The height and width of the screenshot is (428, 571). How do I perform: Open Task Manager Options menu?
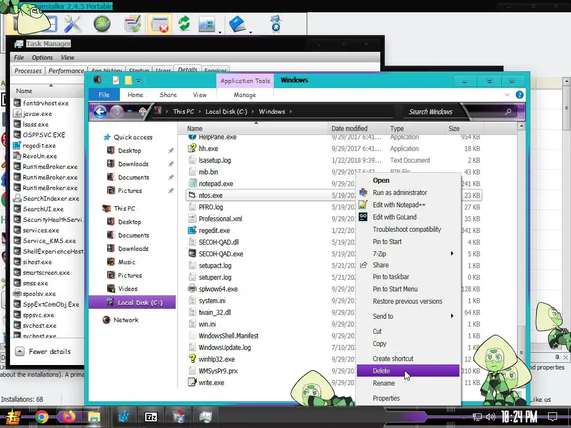[x=42, y=57]
